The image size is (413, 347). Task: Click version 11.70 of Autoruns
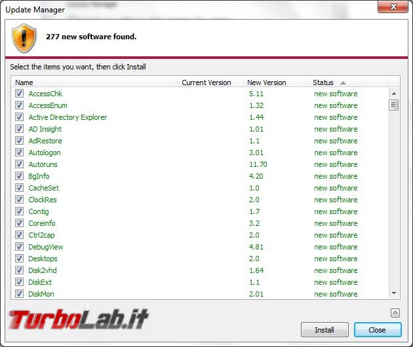pos(258,164)
